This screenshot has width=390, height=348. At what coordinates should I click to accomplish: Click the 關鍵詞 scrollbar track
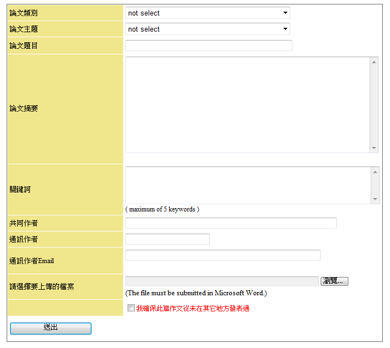point(375,185)
